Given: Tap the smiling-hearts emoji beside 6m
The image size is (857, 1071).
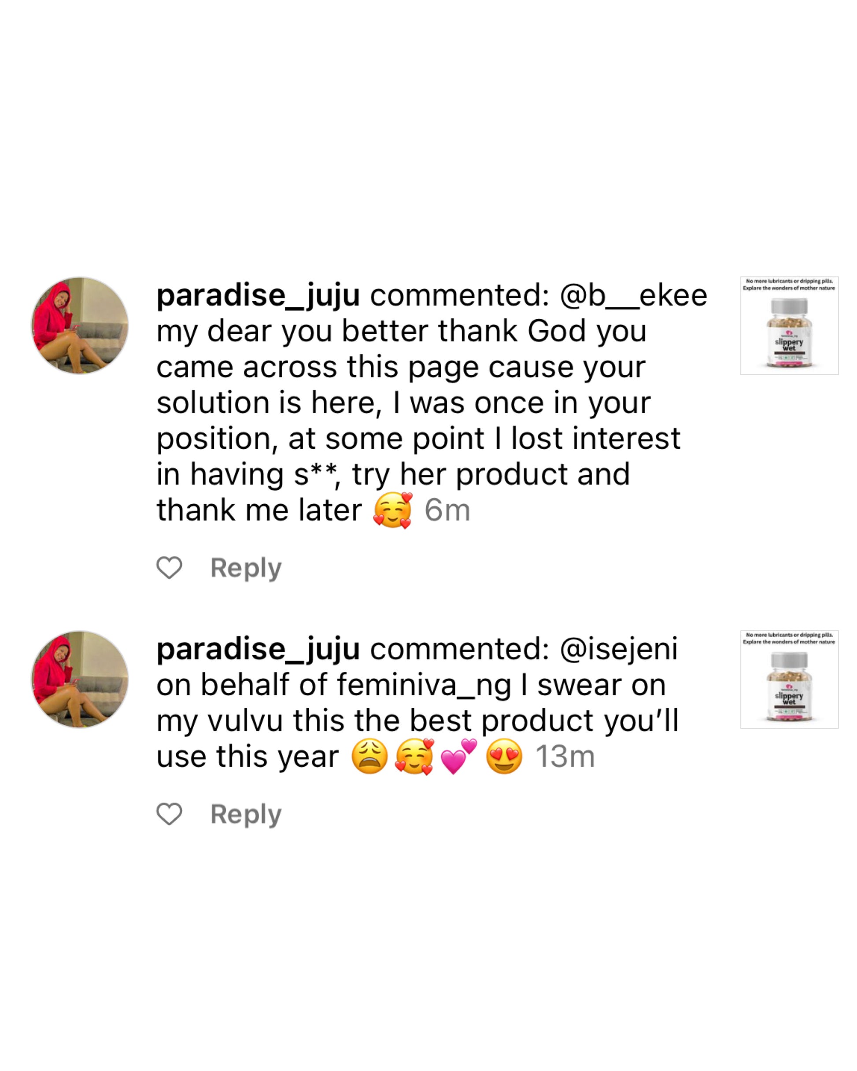Looking at the screenshot, I should [392, 510].
